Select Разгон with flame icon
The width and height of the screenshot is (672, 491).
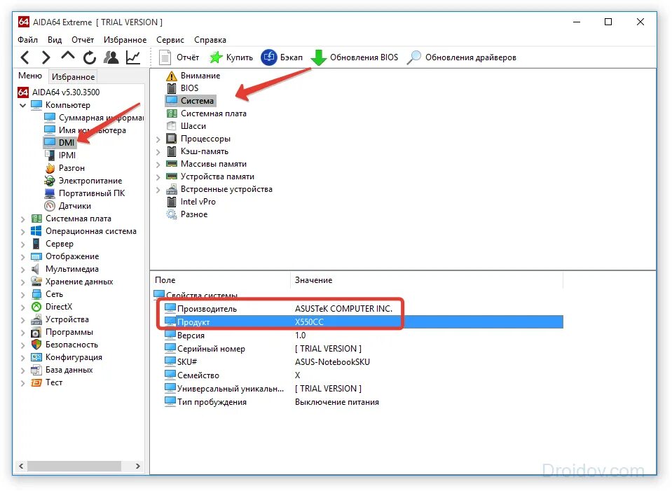[64, 168]
